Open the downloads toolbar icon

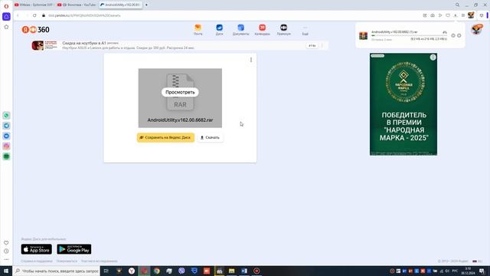pyautogui.click(x=456, y=15)
